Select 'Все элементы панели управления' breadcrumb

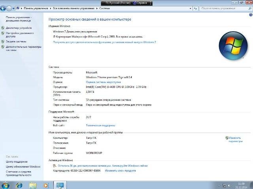coord(74,8)
